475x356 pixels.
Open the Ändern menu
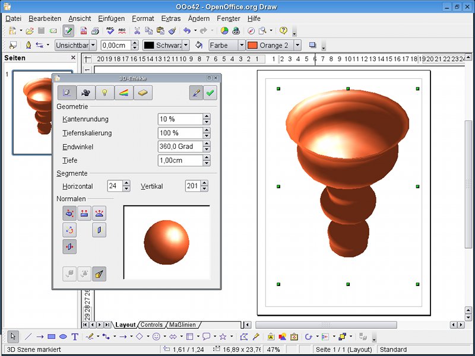[198, 18]
